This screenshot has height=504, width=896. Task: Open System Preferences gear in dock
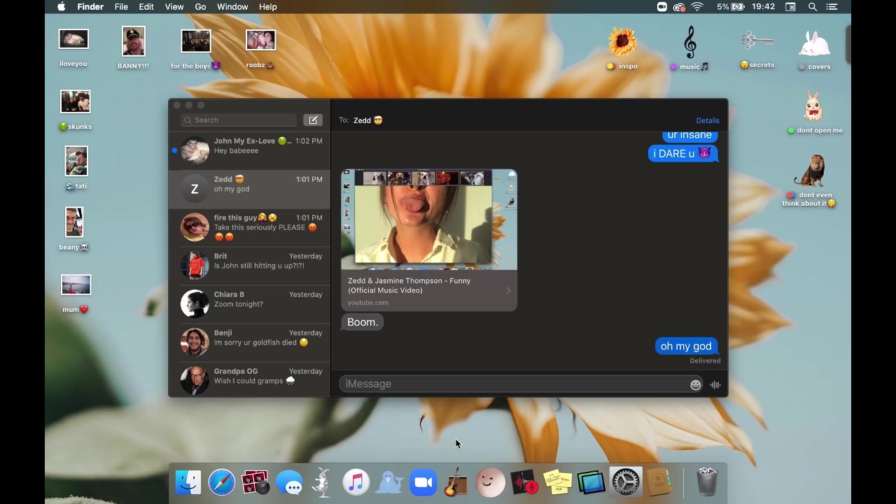click(625, 483)
